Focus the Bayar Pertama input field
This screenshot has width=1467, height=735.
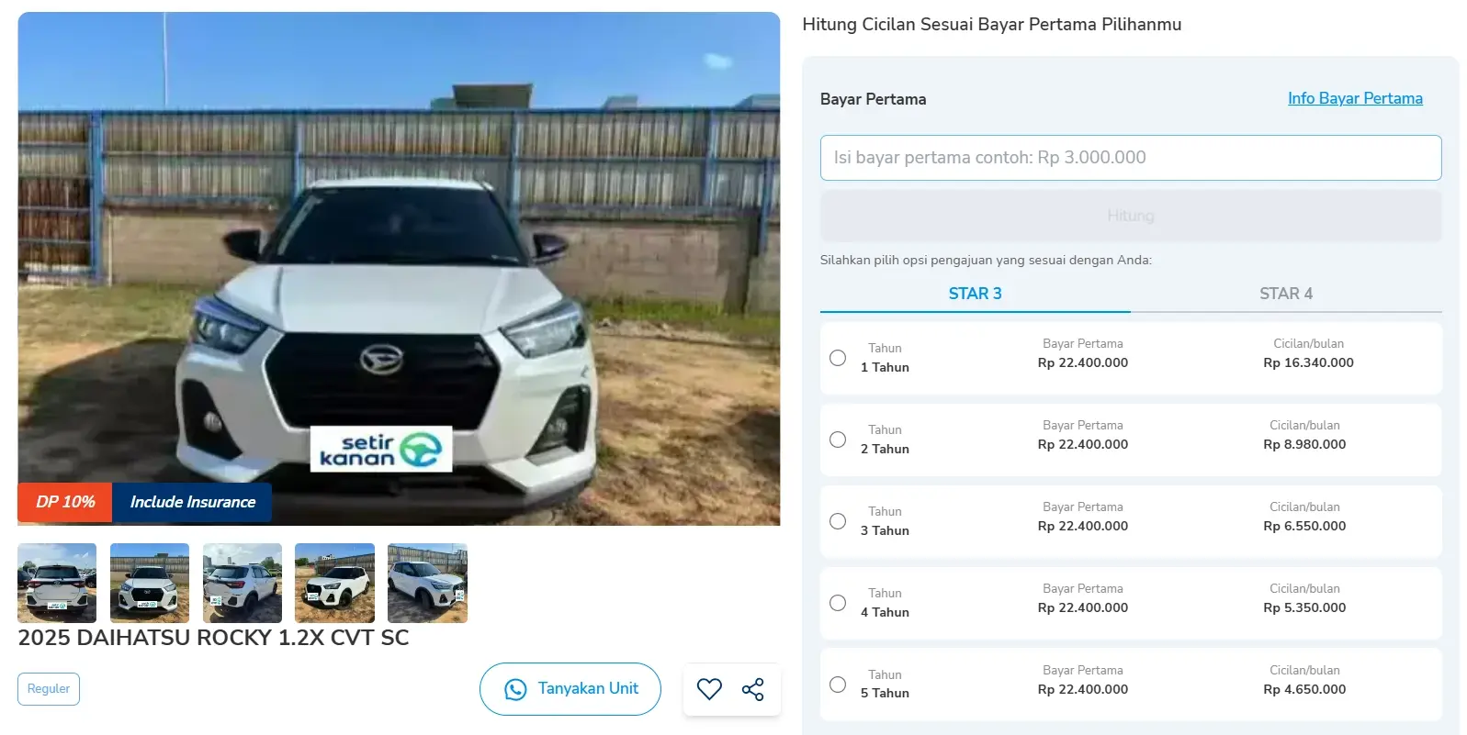[x=1130, y=158]
